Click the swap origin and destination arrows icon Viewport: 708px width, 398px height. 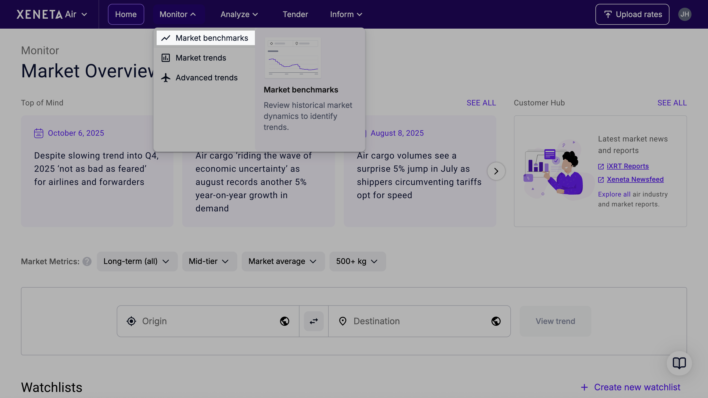coord(314,321)
